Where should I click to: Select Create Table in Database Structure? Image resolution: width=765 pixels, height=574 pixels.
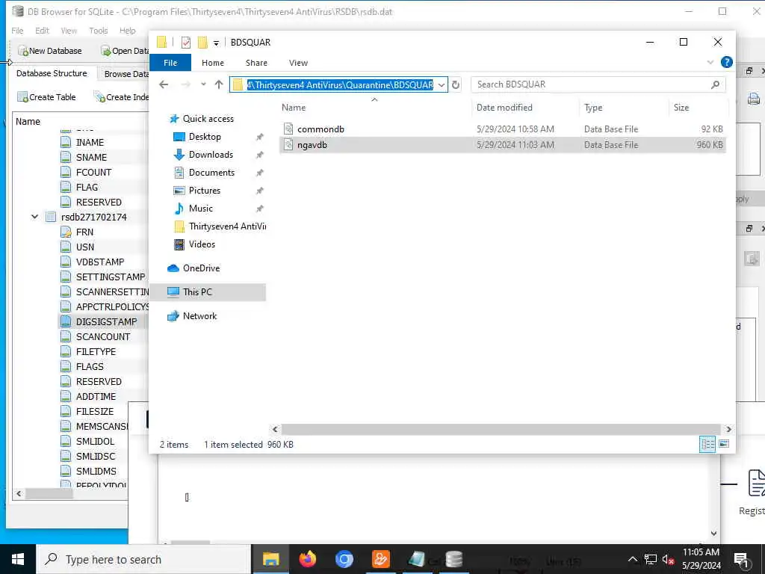point(46,97)
